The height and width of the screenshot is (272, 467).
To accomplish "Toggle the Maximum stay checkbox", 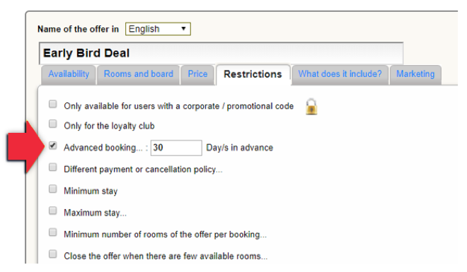I will [53, 211].
